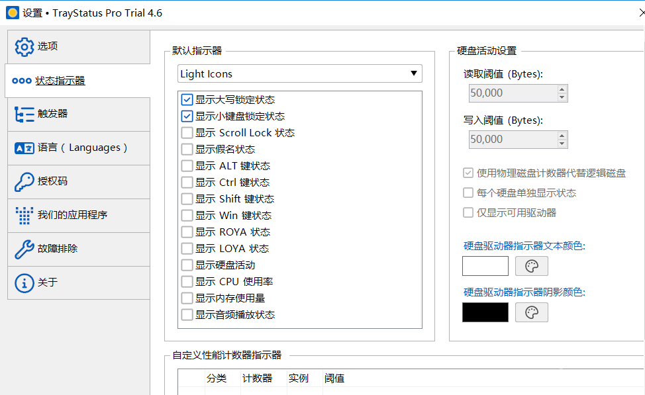The width and height of the screenshot is (645, 395).
Task: Expand the Light Icons dropdown
Action: 300,73
